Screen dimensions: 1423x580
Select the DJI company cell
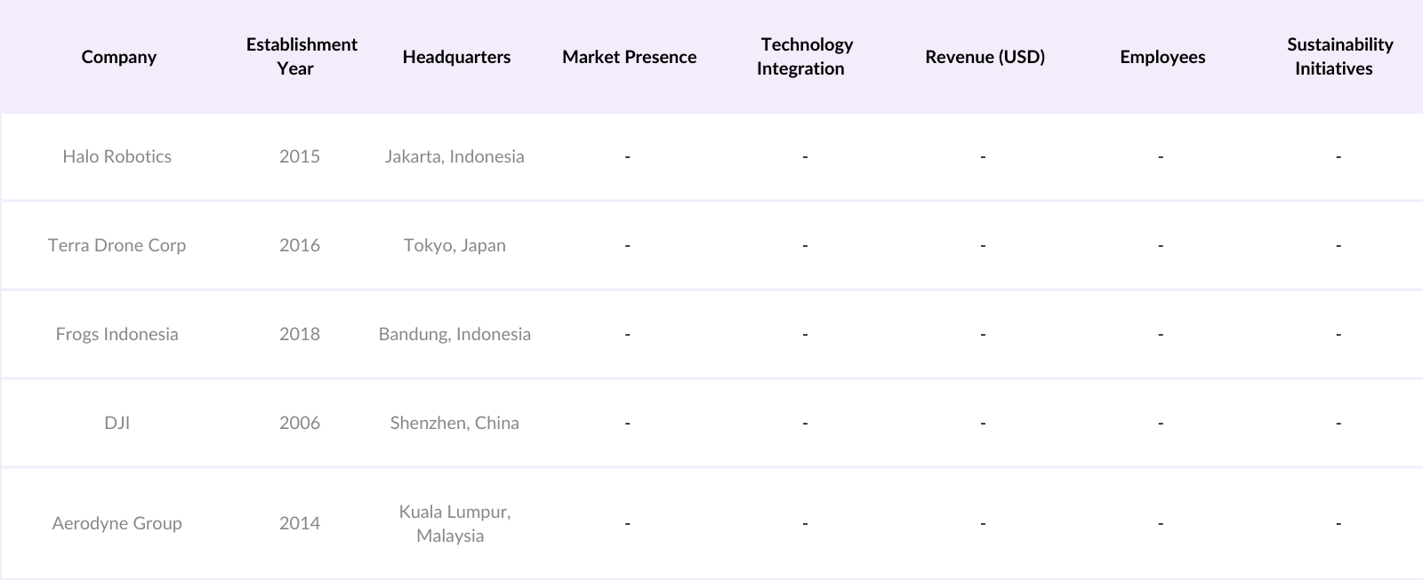click(117, 423)
